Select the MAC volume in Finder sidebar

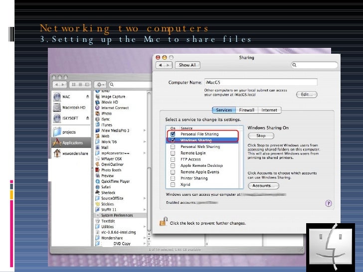[71, 97]
